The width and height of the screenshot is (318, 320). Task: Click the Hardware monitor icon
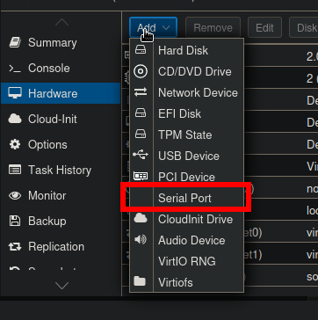(15, 93)
